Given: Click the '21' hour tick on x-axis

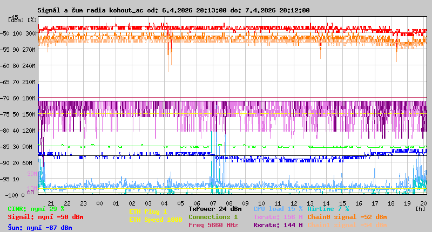Looking at the screenshot, I should (x=51, y=203).
